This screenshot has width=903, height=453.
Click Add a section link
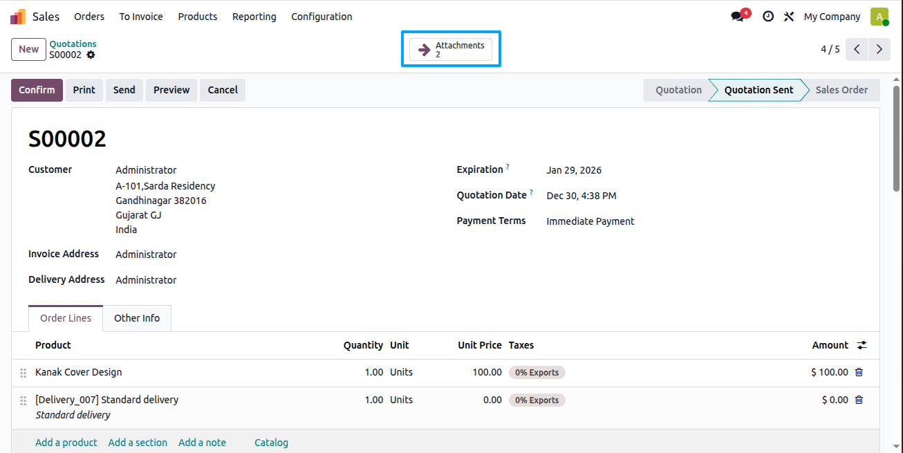(138, 443)
